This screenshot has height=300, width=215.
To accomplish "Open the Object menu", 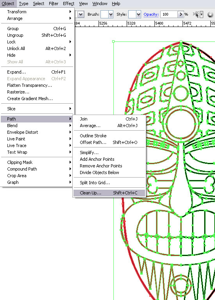I will 8,4.
